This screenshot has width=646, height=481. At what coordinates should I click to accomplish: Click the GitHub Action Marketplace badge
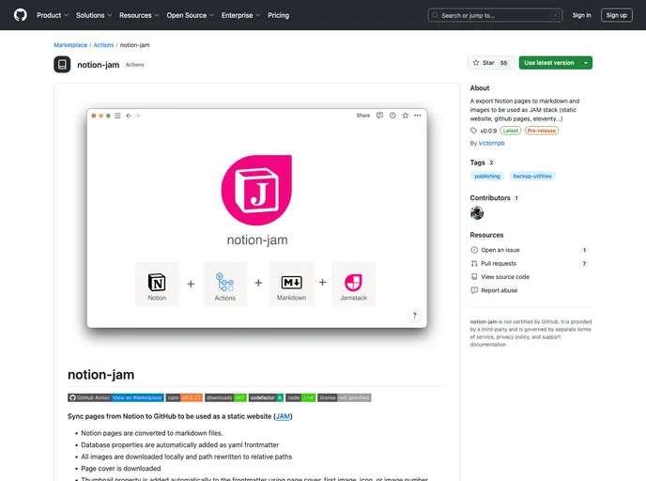pos(115,397)
